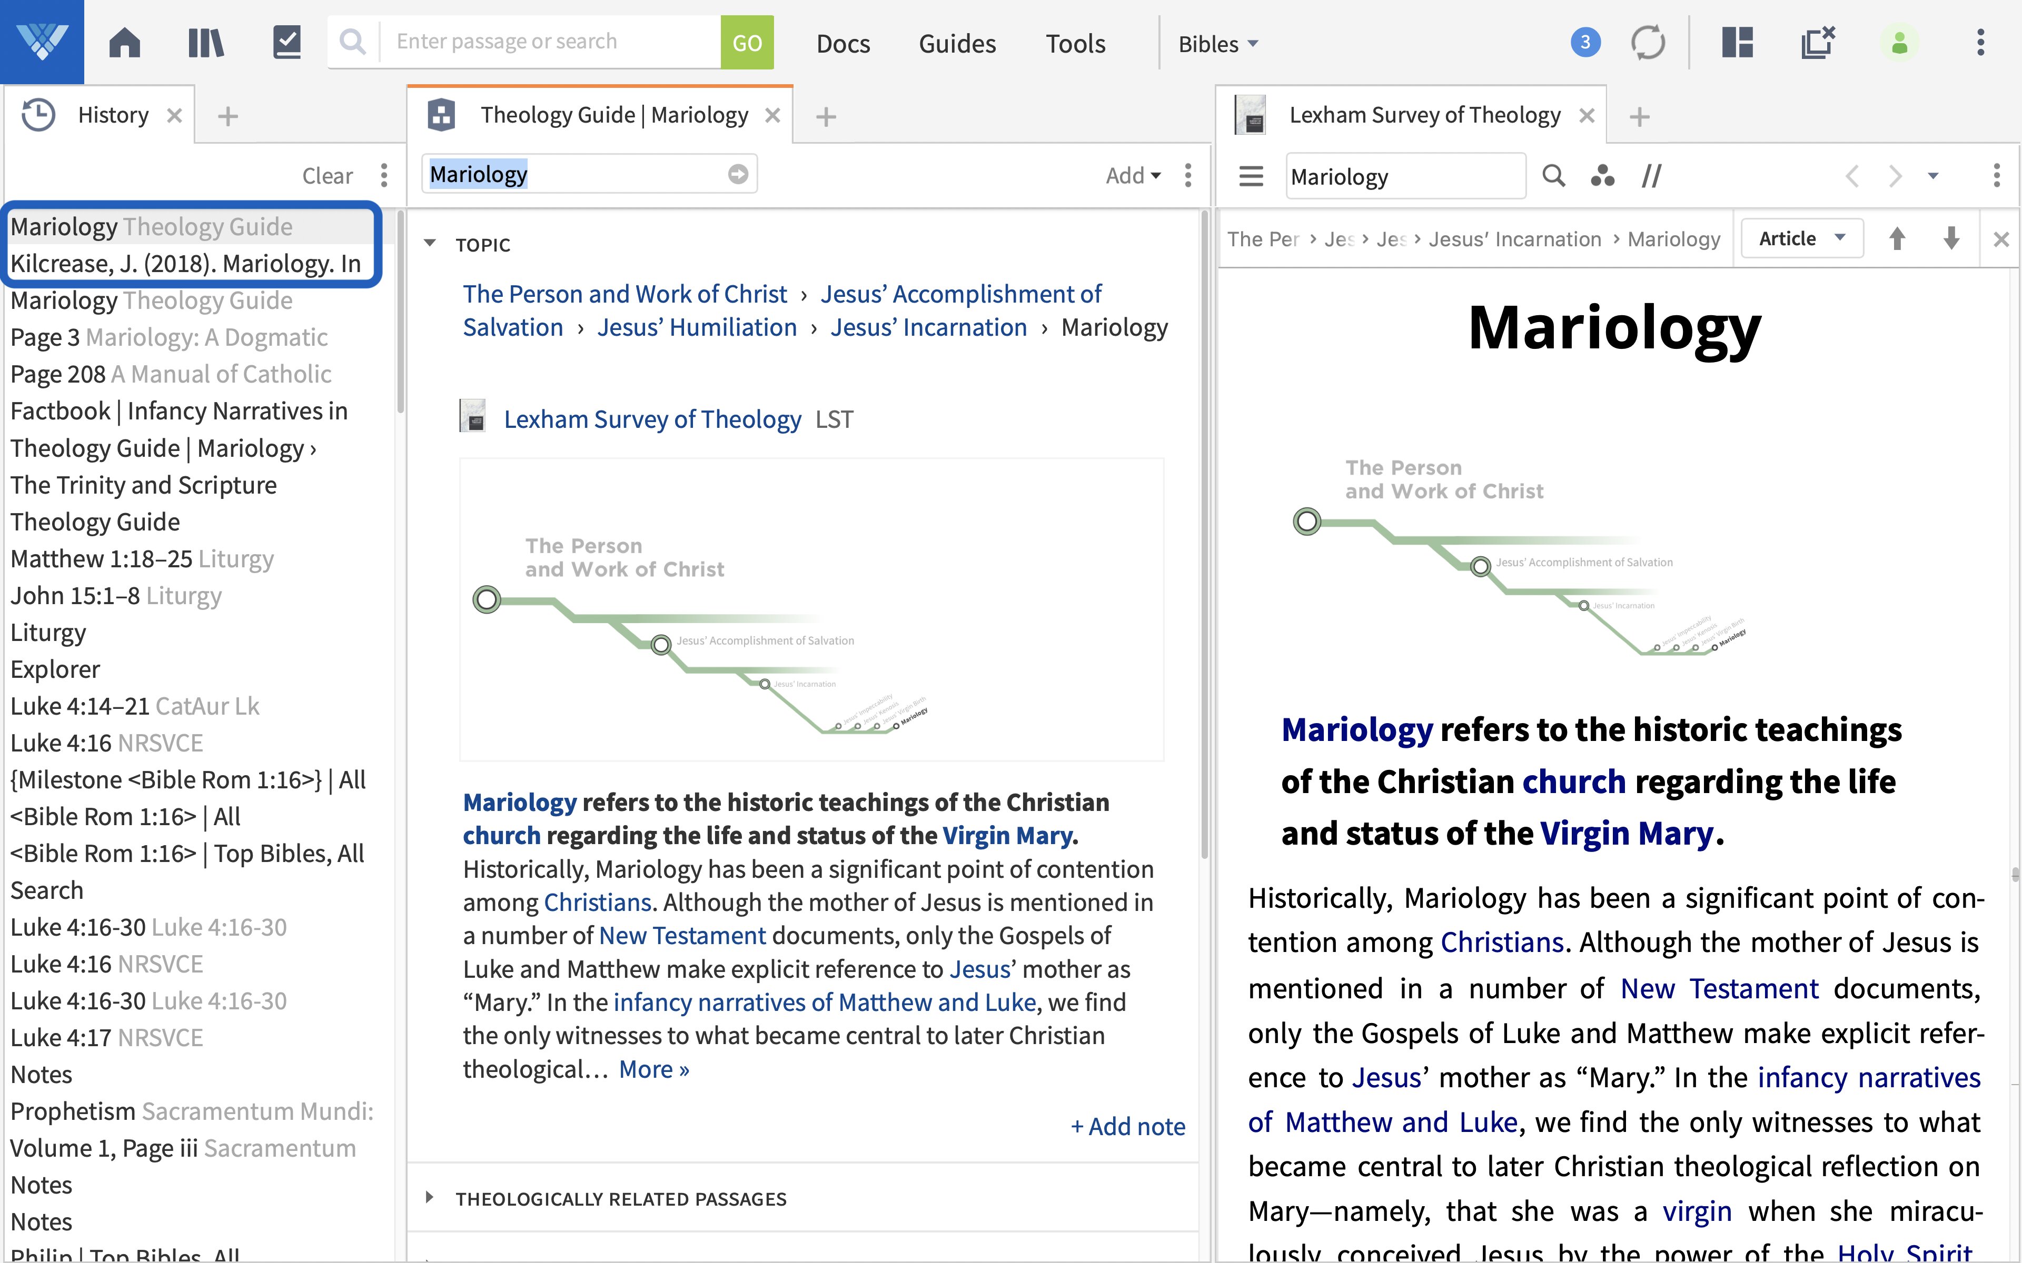Image resolution: width=2022 pixels, height=1263 pixels.
Task: Toggle parallel resources slashes icon
Action: coord(1652,175)
